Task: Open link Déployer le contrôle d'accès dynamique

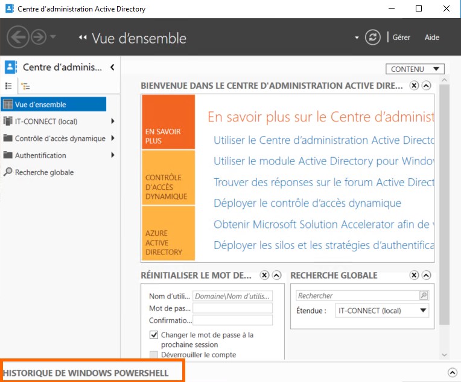Action: coord(307,203)
